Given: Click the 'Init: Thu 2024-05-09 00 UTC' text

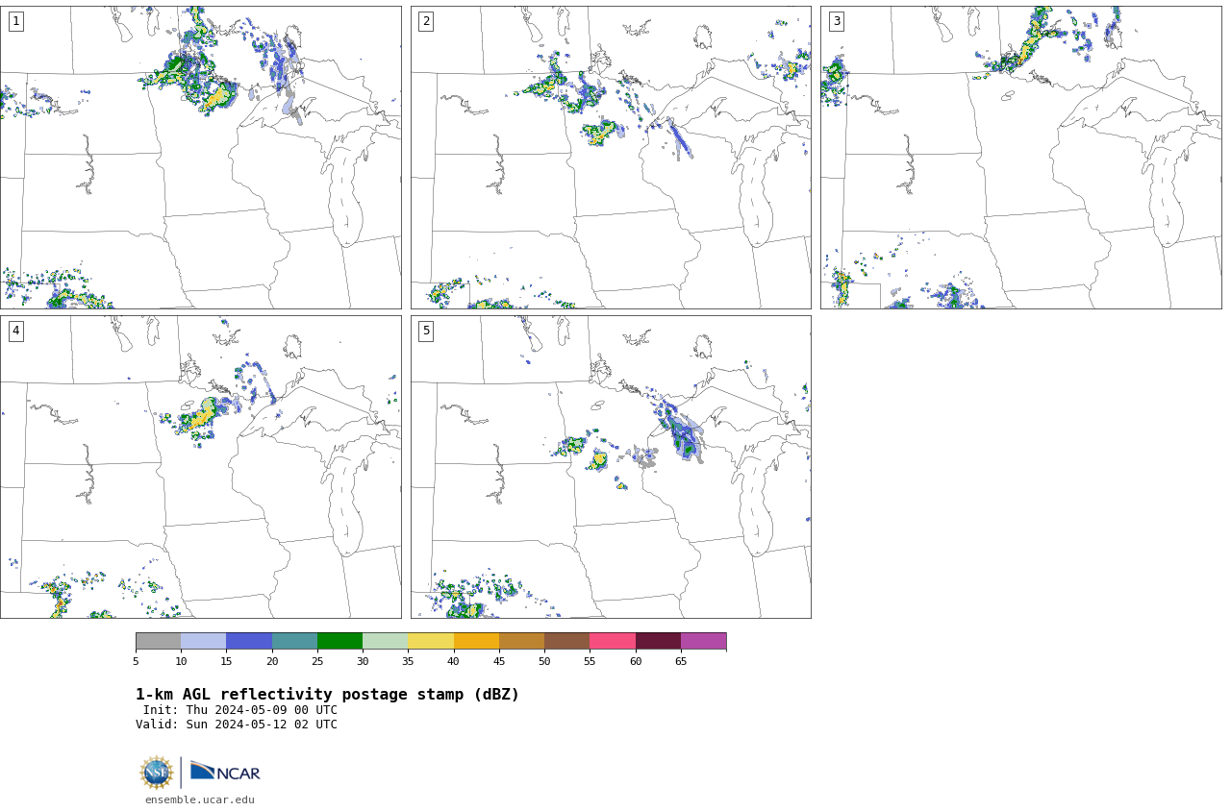Looking at the screenshot, I should coord(240,710).
